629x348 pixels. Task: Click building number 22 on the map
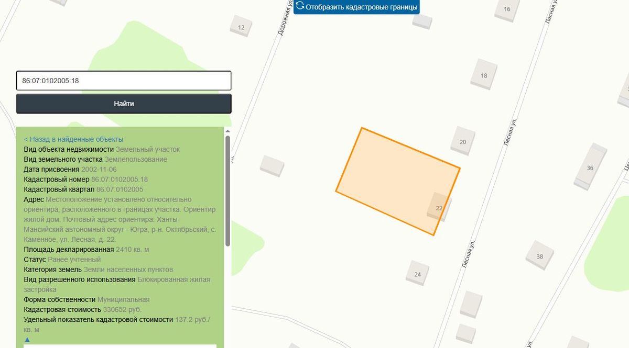439,208
